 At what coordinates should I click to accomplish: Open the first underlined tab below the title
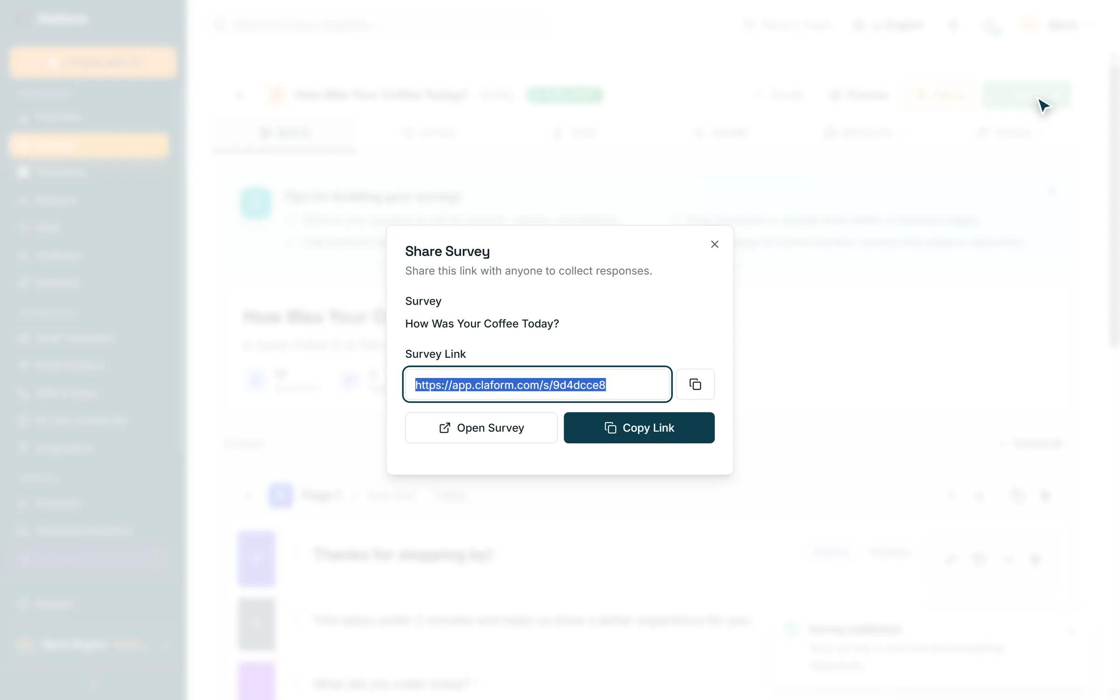(x=285, y=133)
